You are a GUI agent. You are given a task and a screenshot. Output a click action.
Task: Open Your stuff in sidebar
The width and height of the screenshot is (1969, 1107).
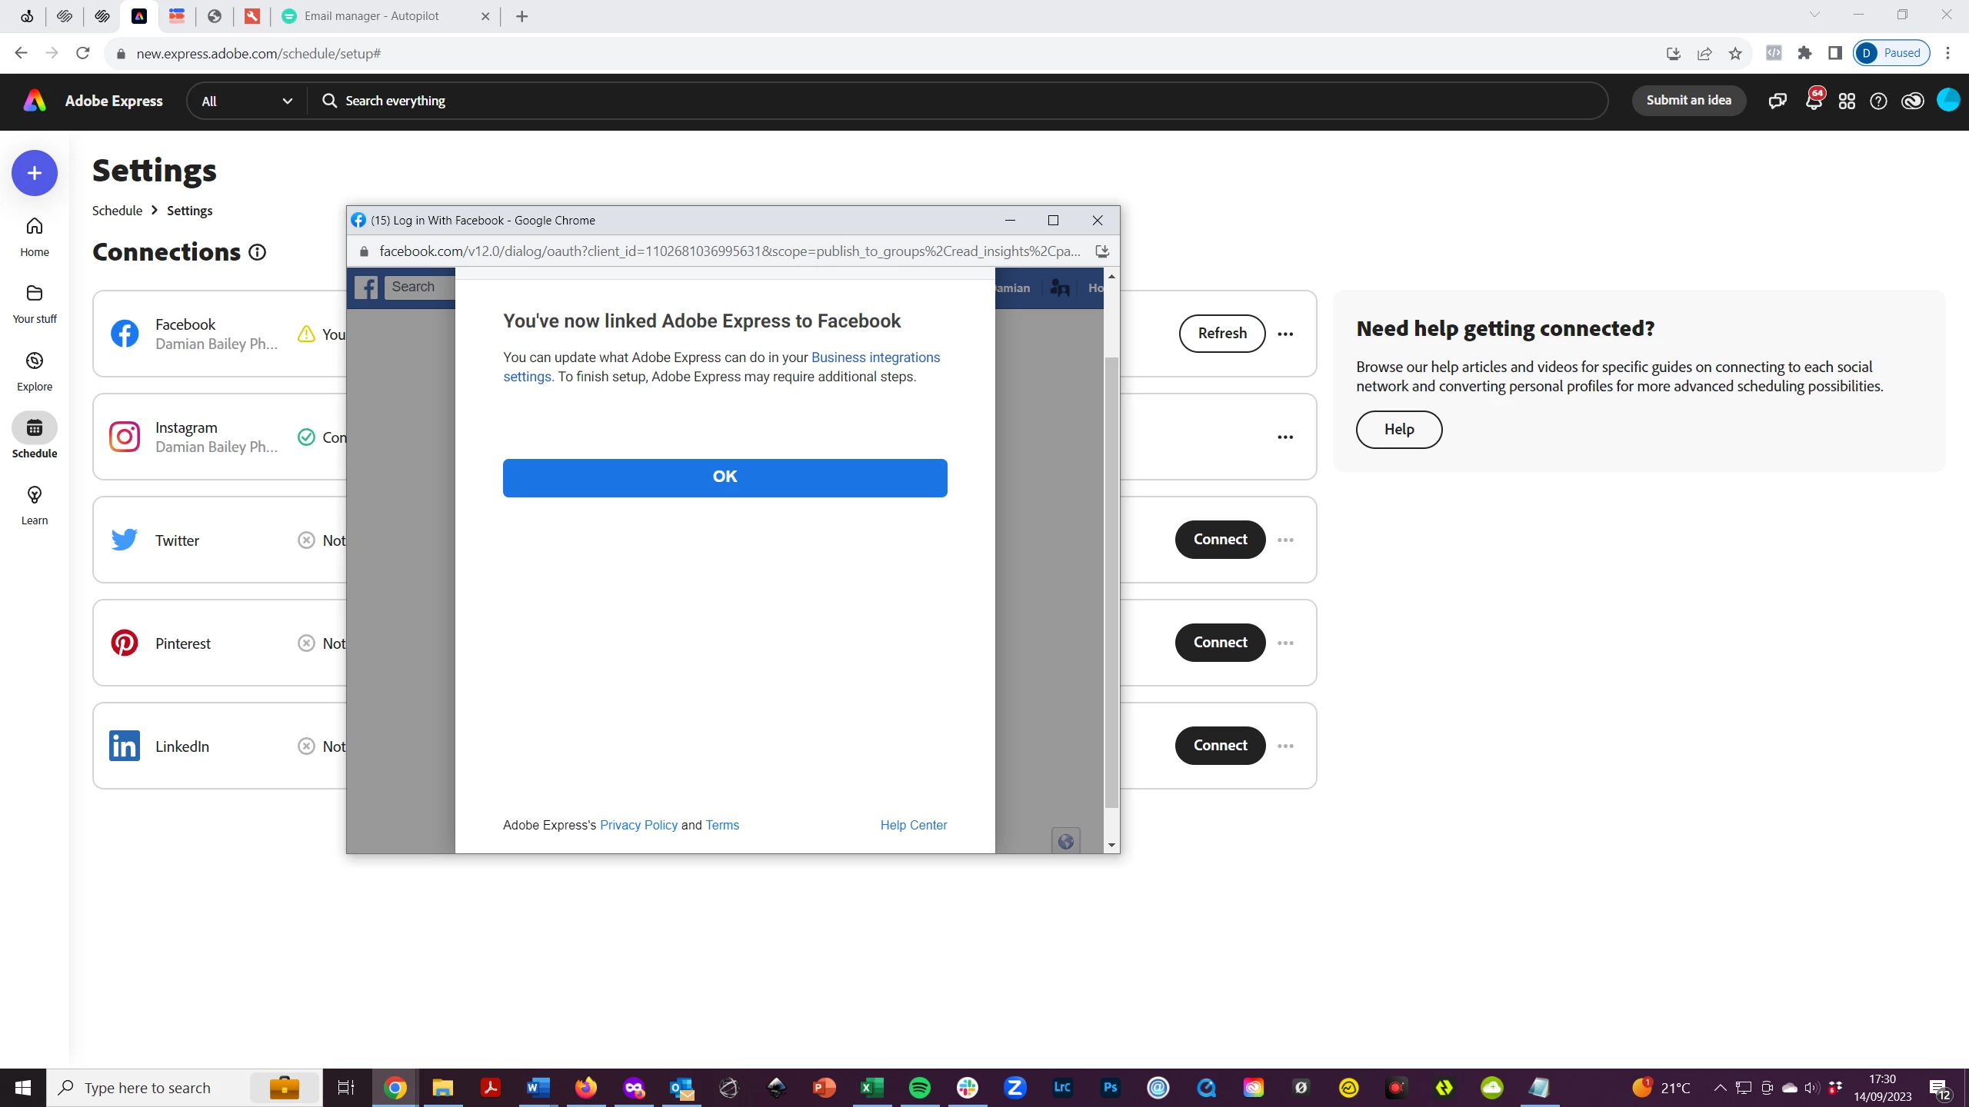pos(35,304)
